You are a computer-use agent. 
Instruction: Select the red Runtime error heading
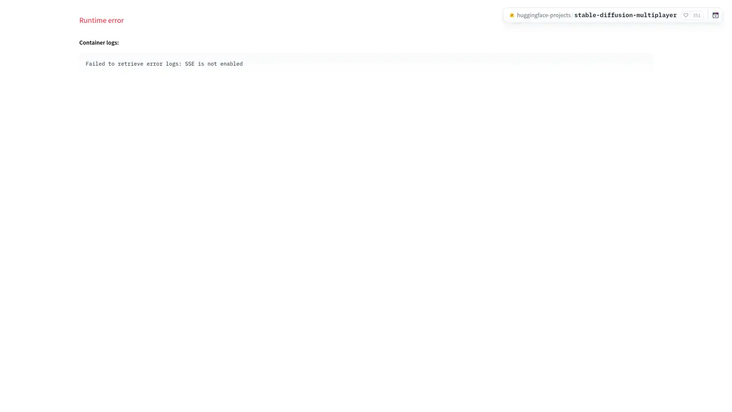coord(101,20)
